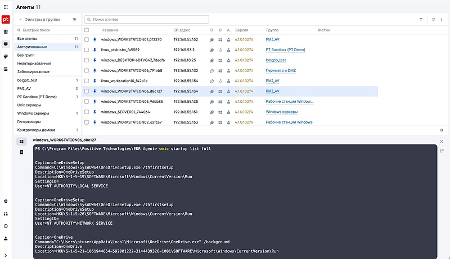Screen dimensions: 450x259
Task: Select the Неавторизованные filter
Action: pyautogui.click(x=34, y=63)
